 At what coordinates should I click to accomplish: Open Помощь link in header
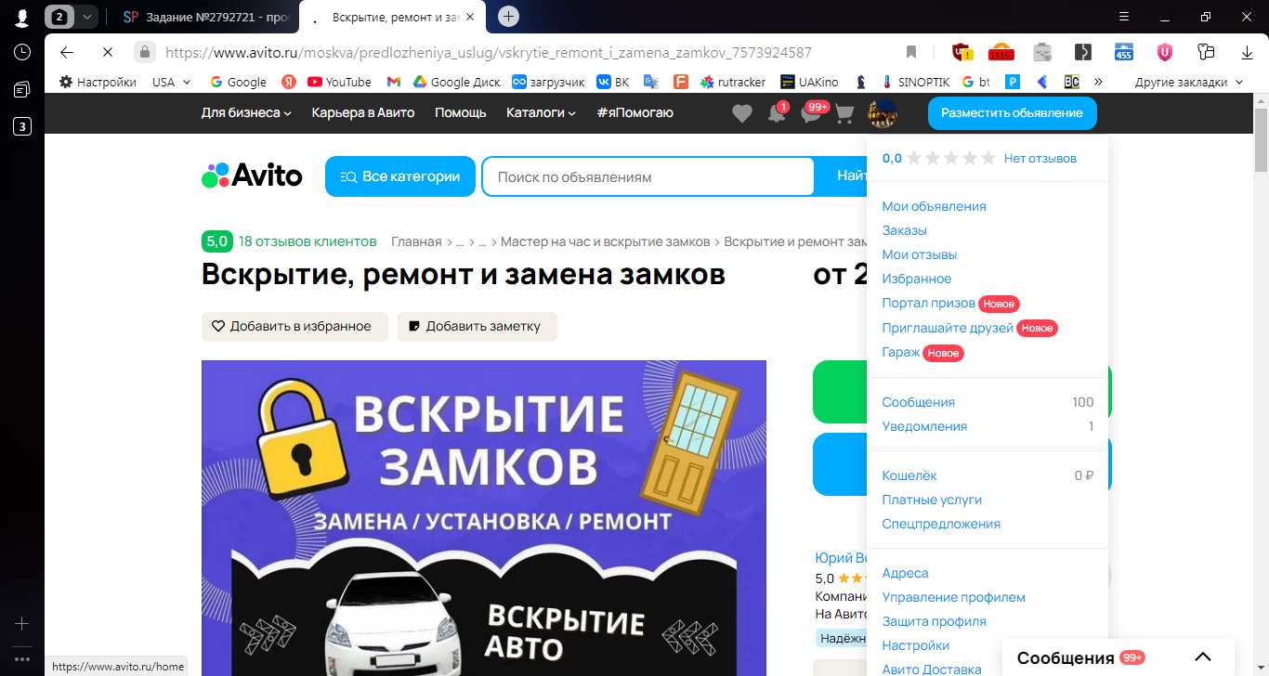[x=461, y=112]
